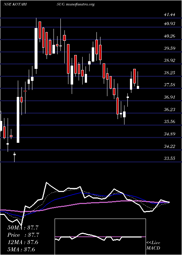Click the 39.59 price axis label

click(170, 48)
